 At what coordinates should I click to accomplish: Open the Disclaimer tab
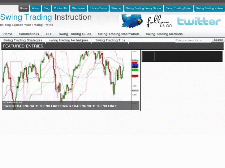[x=79, y=8]
